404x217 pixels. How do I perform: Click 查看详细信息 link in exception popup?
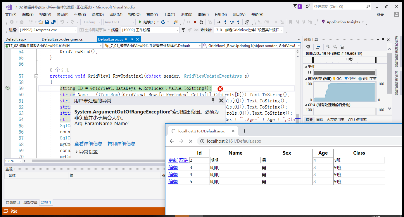pos(89,143)
